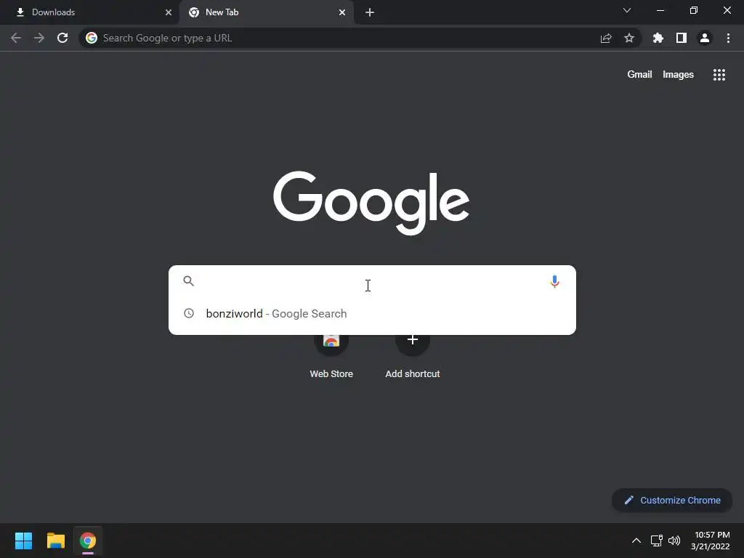
Task: Open a new tab with plus button
Action: [370, 12]
